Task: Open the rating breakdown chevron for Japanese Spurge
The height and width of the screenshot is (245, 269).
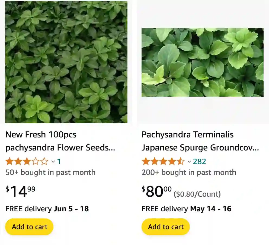Action: [190, 162]
